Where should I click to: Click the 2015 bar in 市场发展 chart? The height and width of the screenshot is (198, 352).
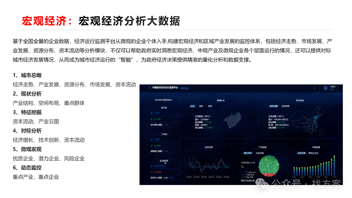pos(334,165)
